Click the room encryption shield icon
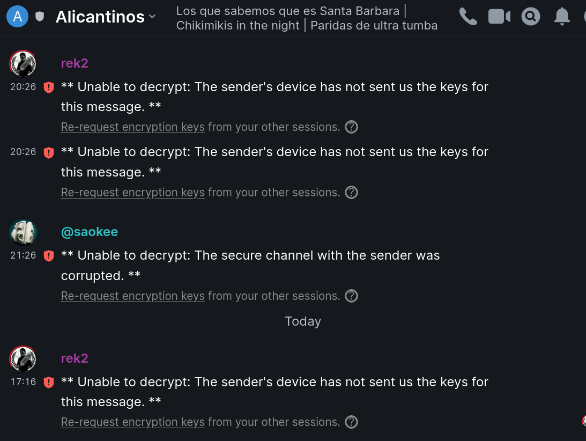586x441 pixels. 40,17
